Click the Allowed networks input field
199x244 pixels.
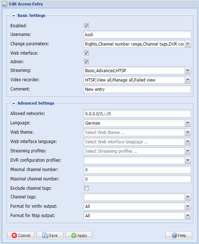pyautogui.click(x=137, y=114)
